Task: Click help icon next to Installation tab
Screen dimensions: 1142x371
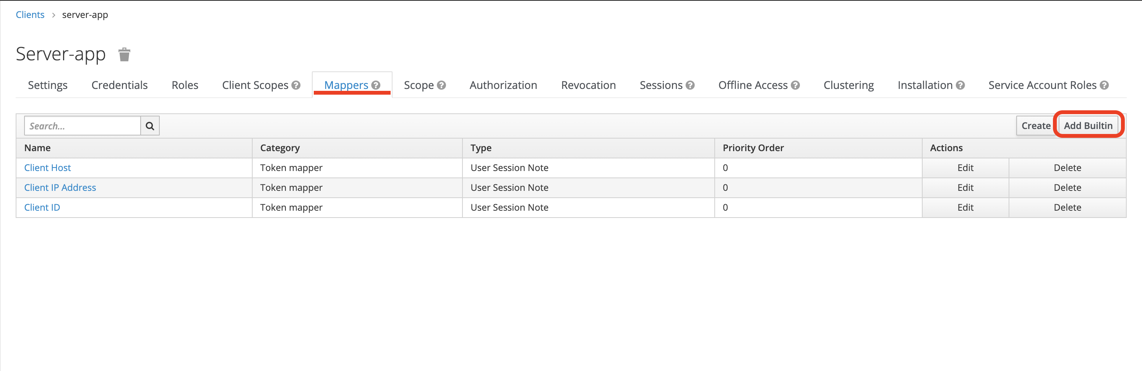Action: pos(960,85)
